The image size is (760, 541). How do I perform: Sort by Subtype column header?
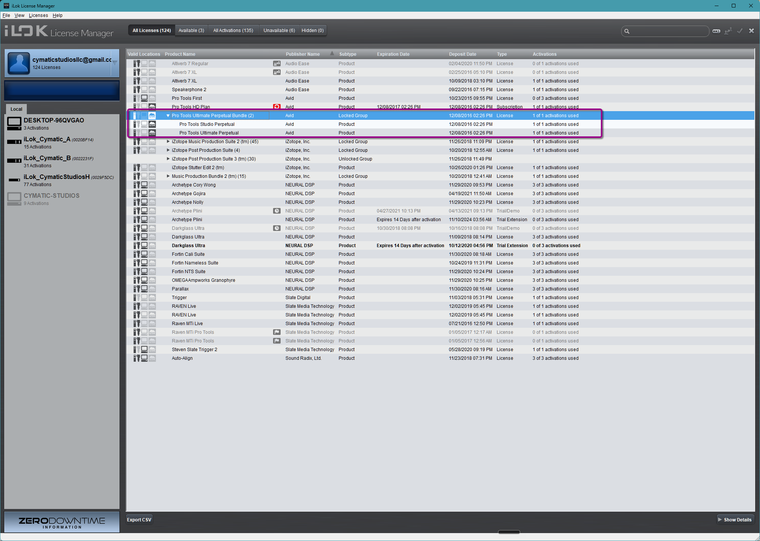pyautogui.click(x=347, y=54)
